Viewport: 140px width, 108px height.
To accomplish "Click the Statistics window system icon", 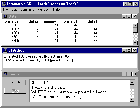I will 5,50.
